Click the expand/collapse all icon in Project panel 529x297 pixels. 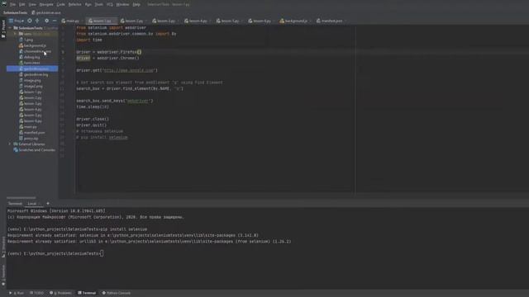tap(37, 21)
